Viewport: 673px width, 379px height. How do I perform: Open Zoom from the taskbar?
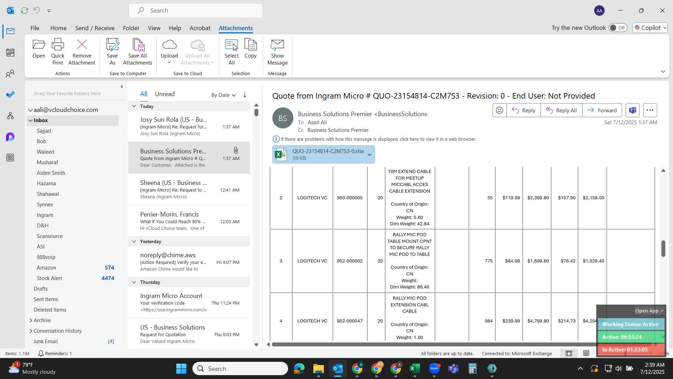(x=434, y=368)
